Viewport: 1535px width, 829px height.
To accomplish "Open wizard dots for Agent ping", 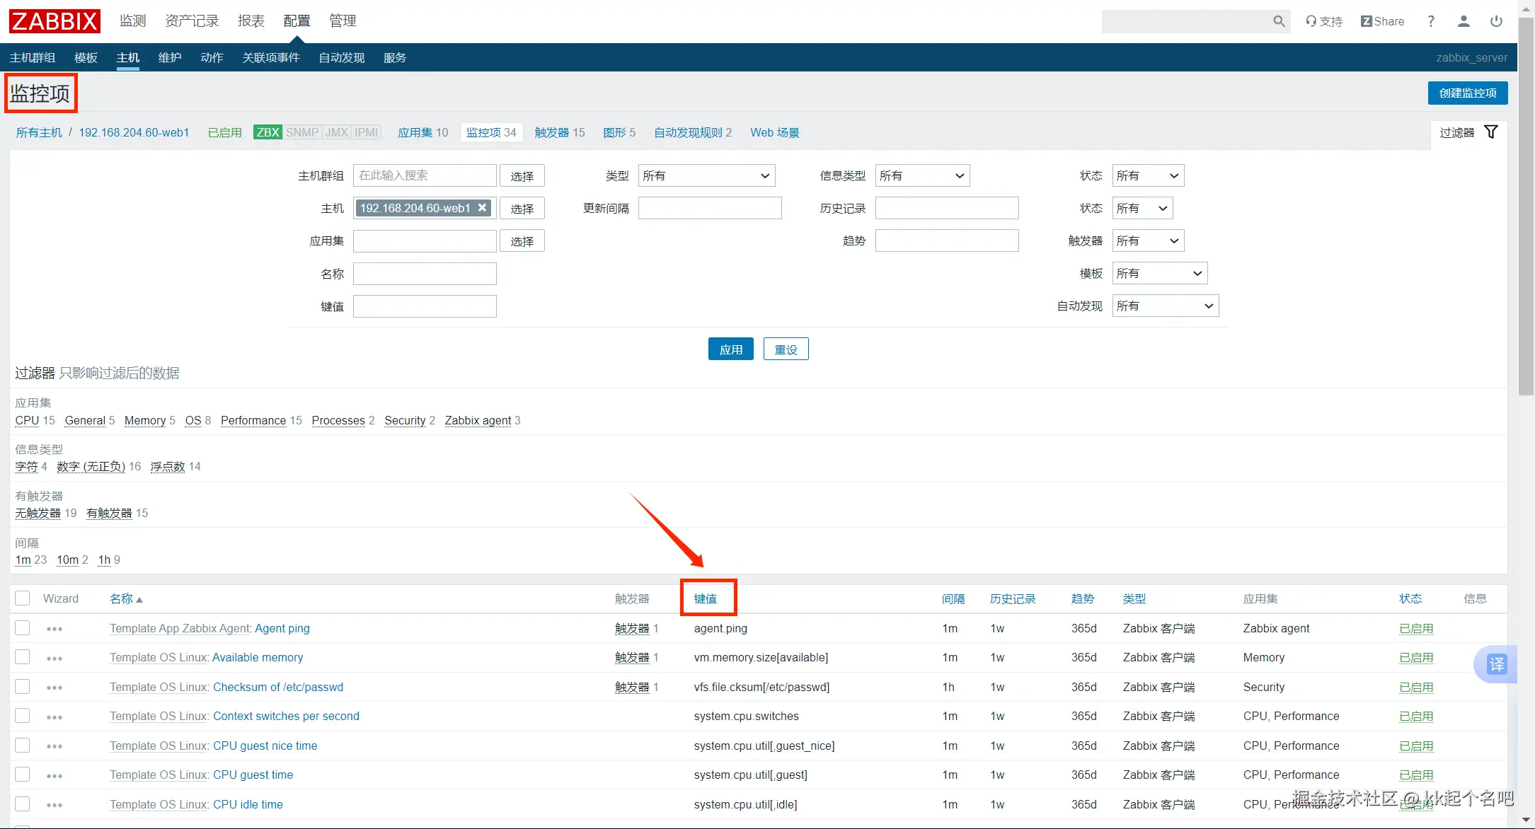I will tap(54, 629).
